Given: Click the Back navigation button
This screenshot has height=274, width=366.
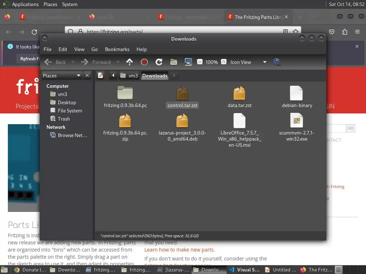Looking at the screenshot, I should click(55, 62).
